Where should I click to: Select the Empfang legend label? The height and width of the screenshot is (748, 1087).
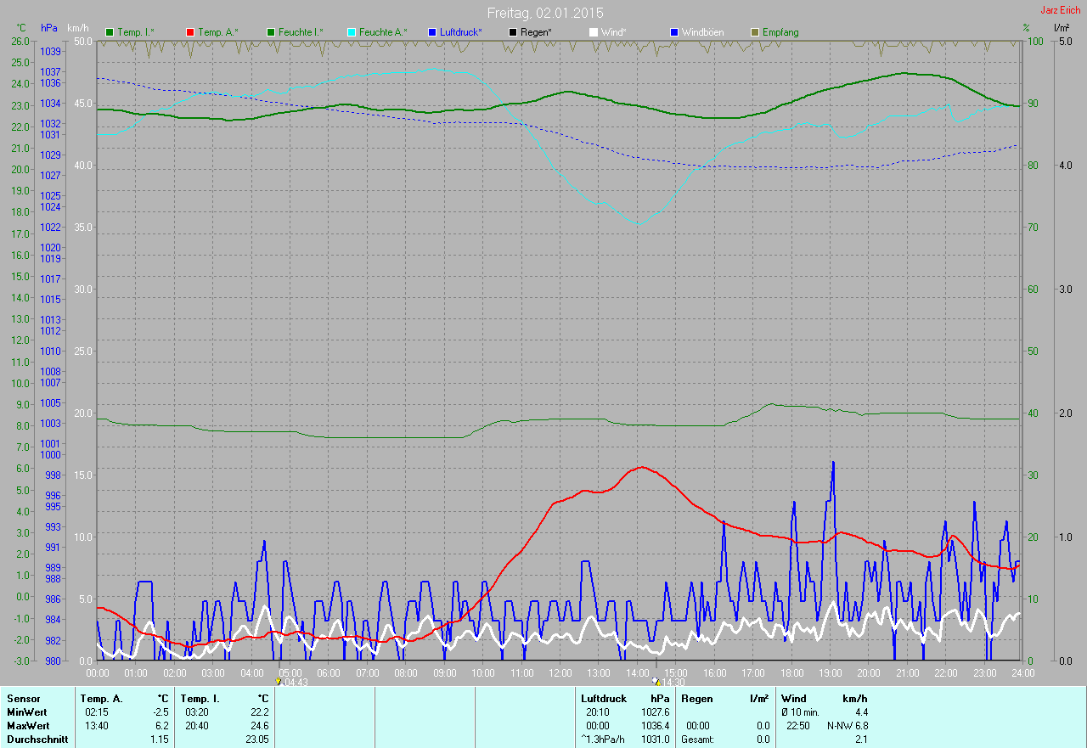(x=780, y=32)
